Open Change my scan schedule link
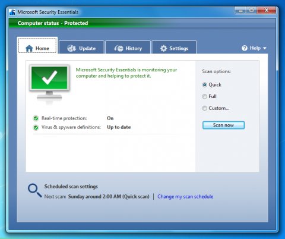 pos(185,197)
